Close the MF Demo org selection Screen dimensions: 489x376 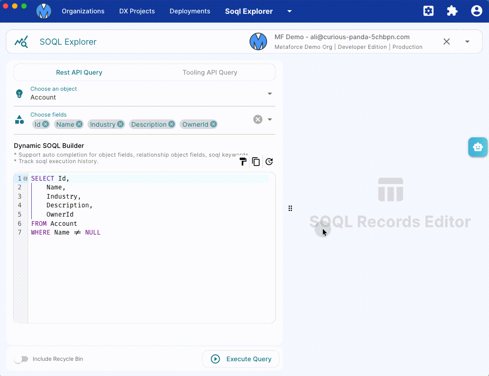447,41
